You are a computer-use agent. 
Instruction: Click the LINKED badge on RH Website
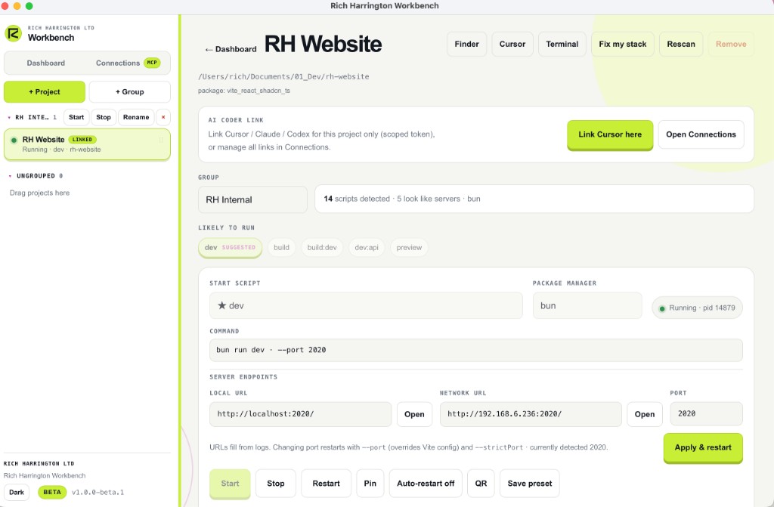pos(82,140)
